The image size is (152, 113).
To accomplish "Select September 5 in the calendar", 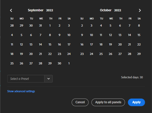I will [x=21, y=35].
